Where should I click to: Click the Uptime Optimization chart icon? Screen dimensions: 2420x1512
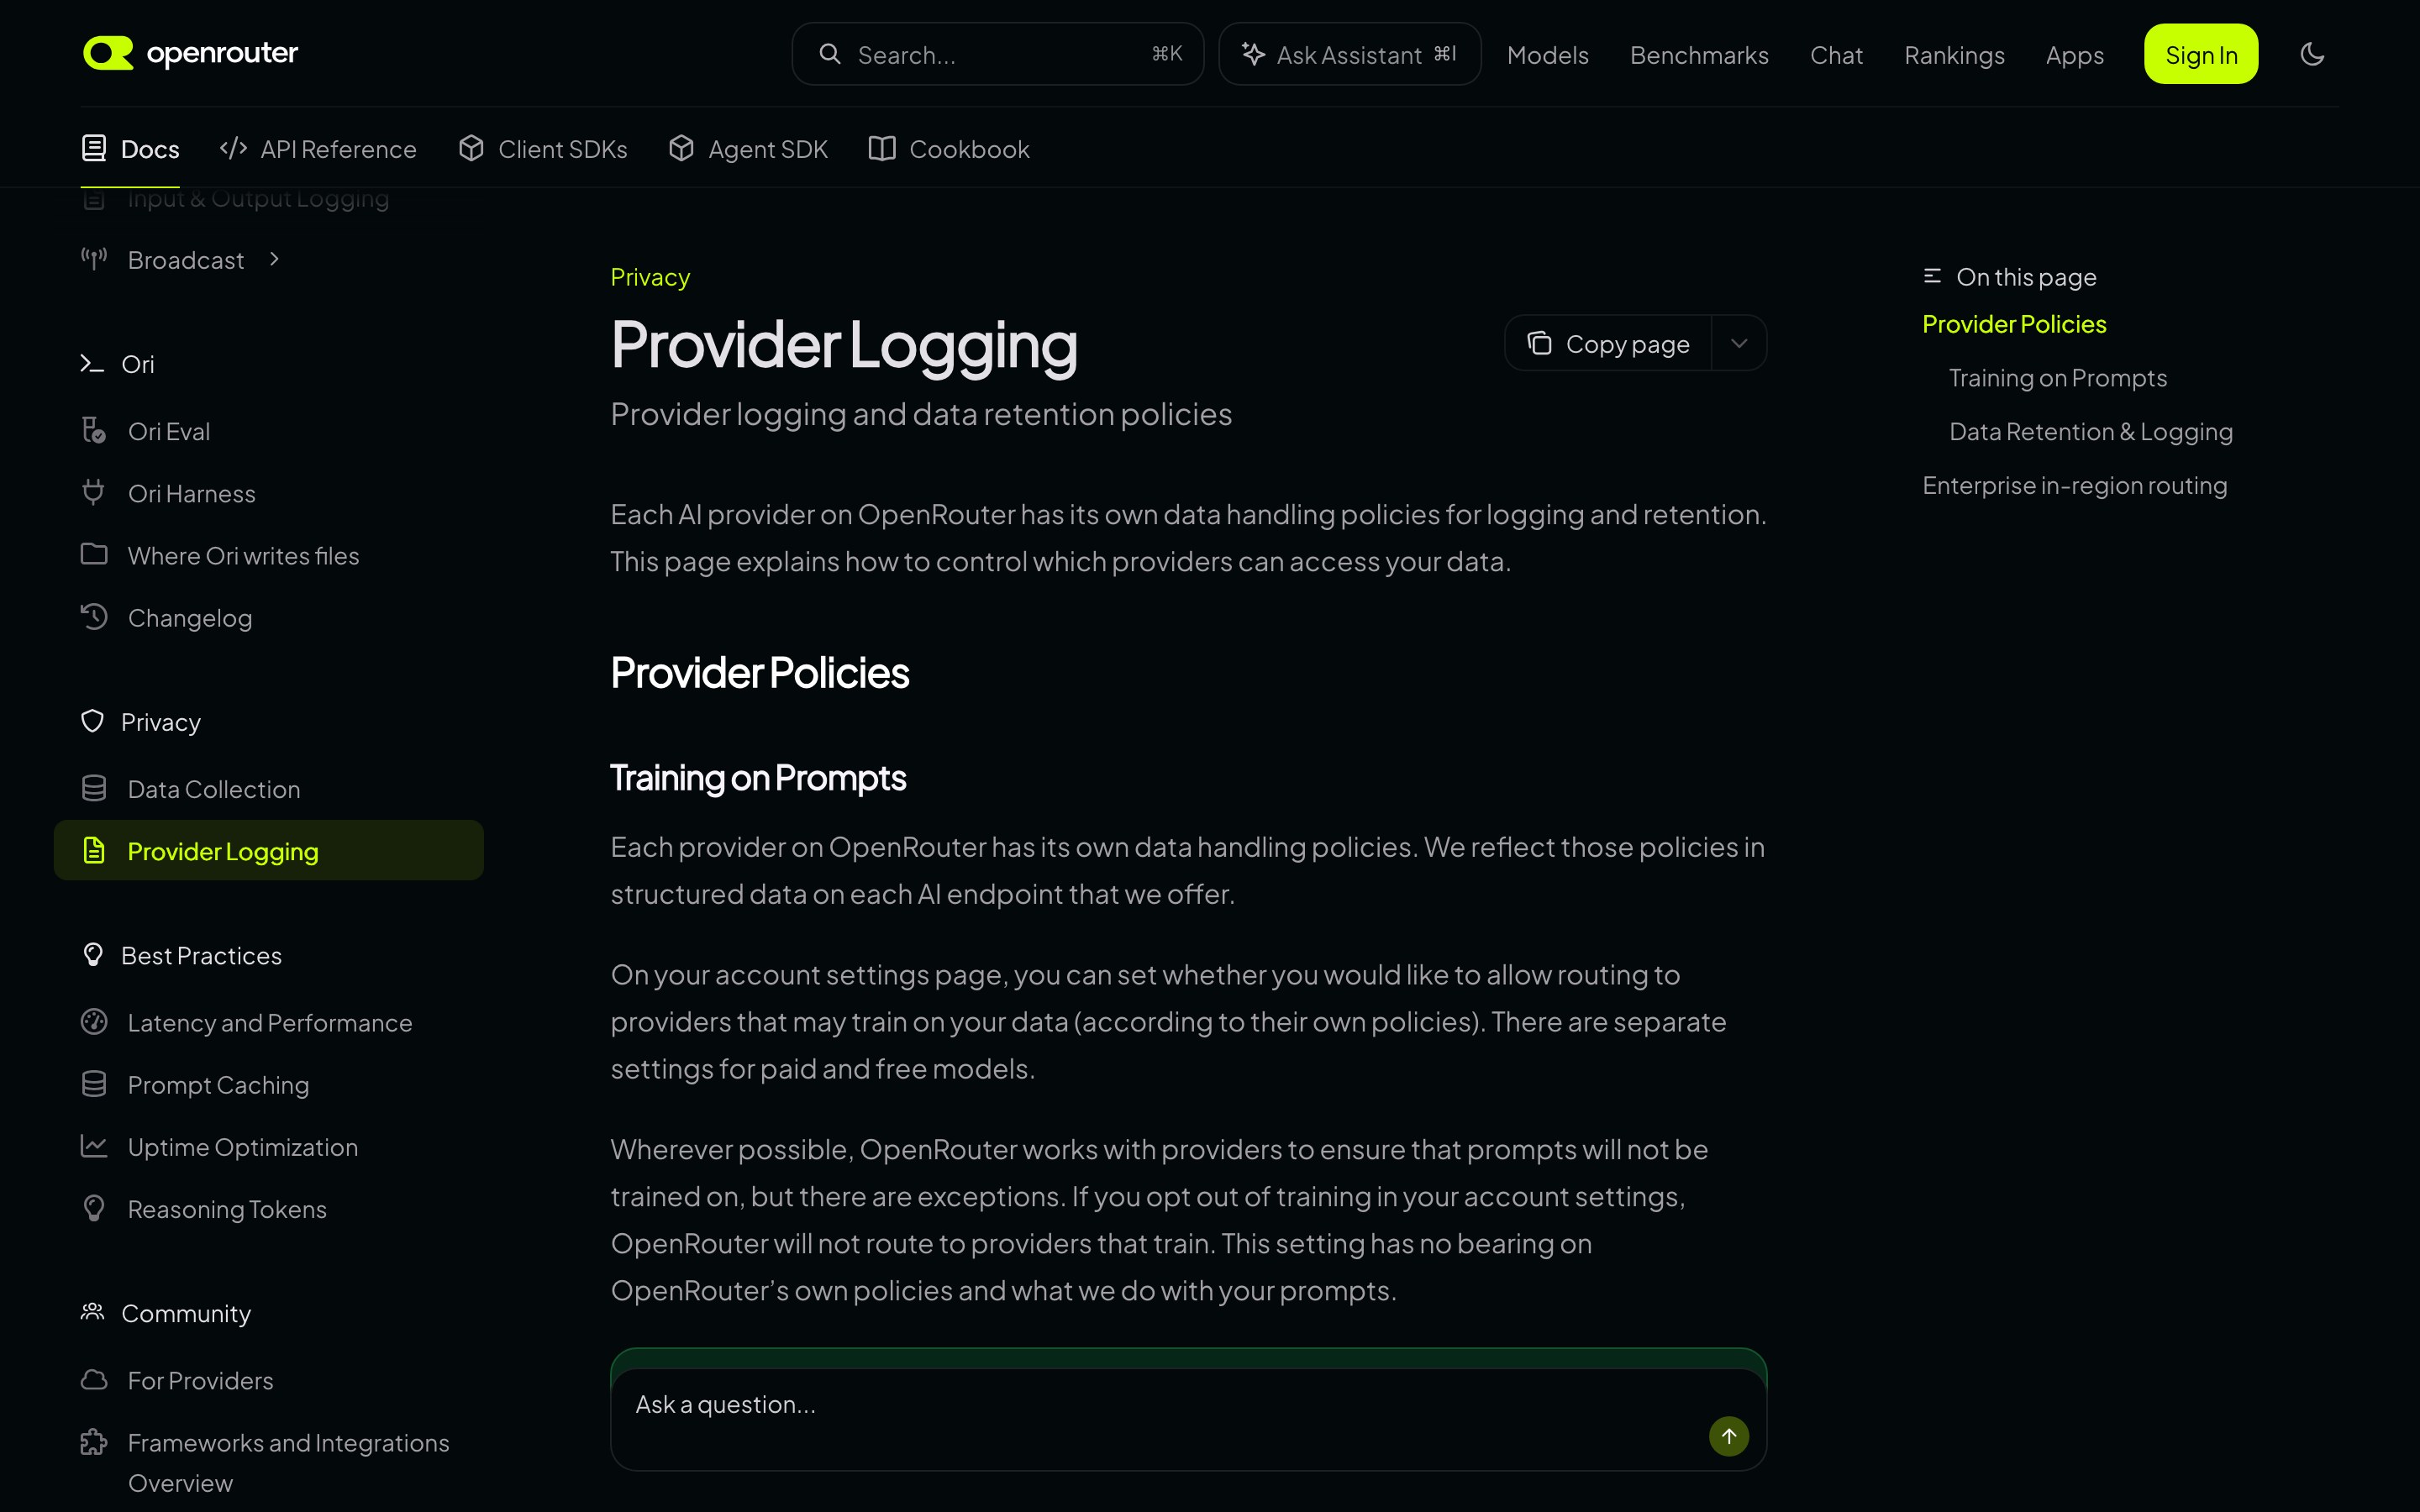point(94,1146)
